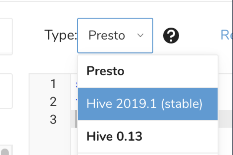The image size is (233, 155).
Task: Select line number 2 in the gutter
Action: pos(53,102)
